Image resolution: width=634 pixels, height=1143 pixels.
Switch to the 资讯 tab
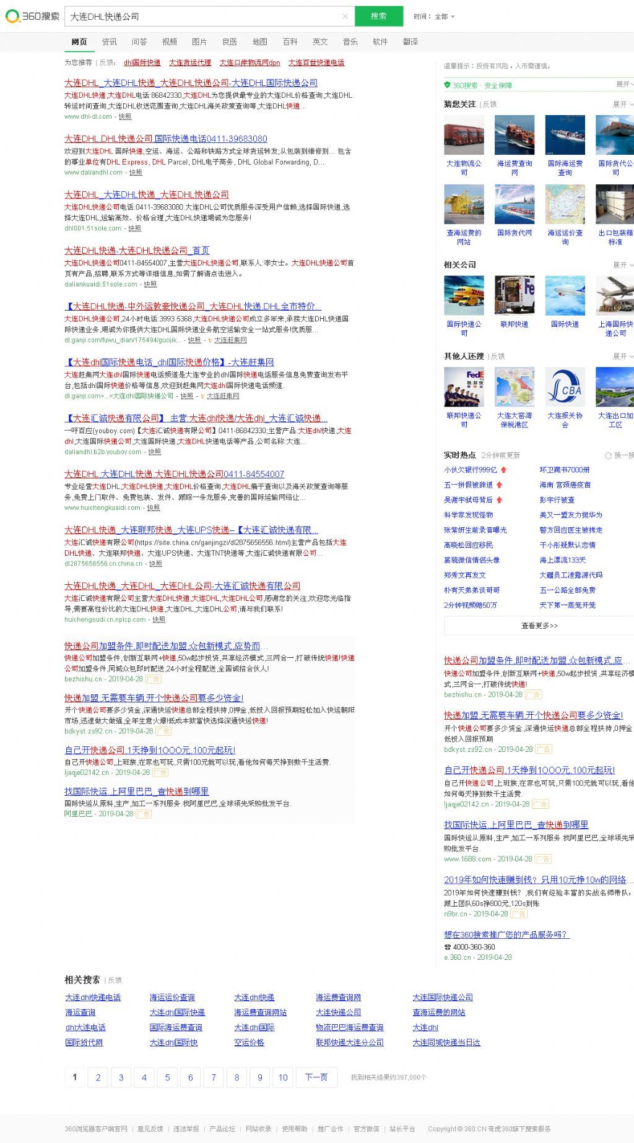coord(110,41)
